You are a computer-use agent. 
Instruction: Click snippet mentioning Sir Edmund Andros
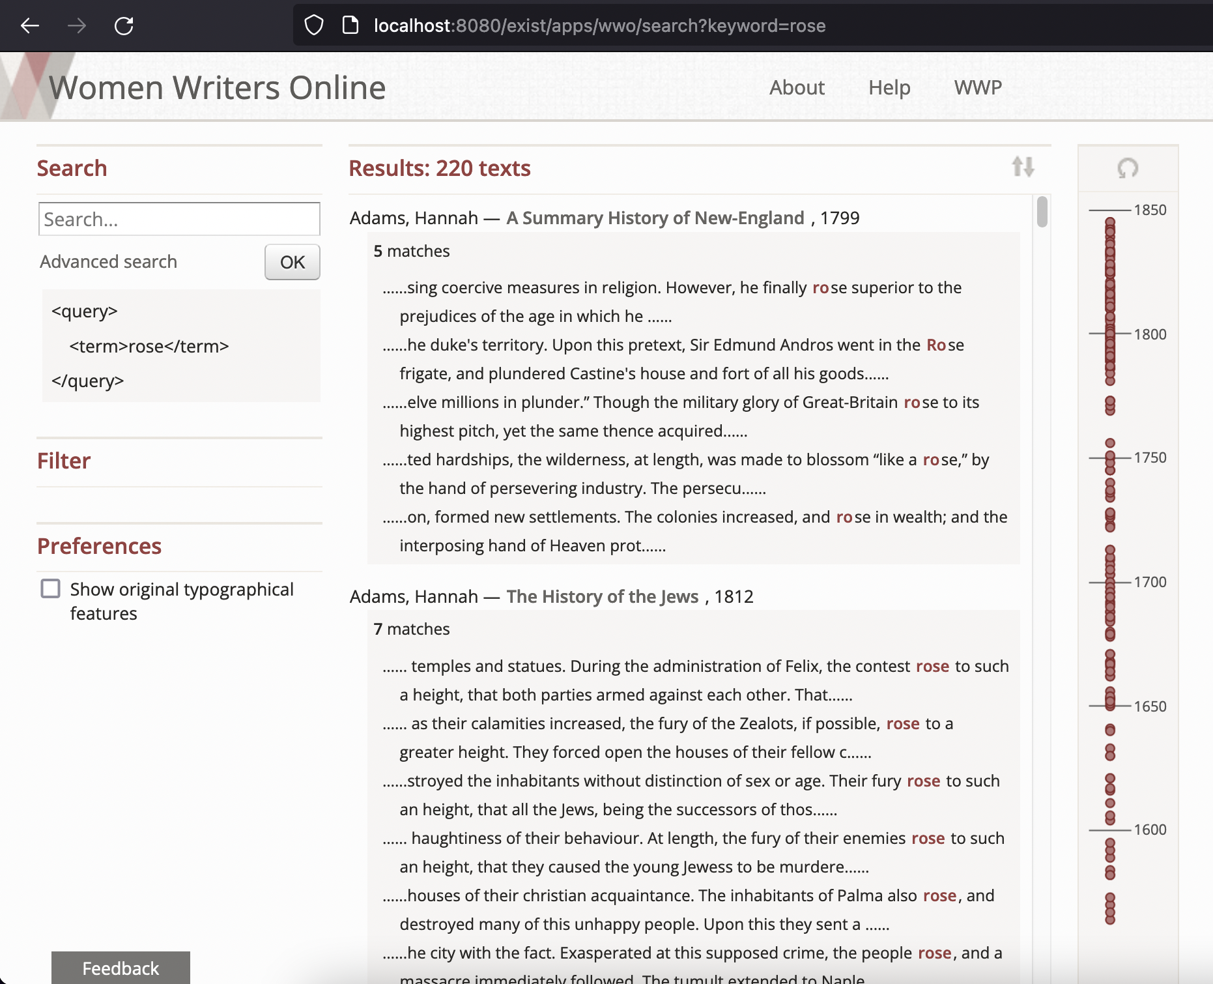674,359
